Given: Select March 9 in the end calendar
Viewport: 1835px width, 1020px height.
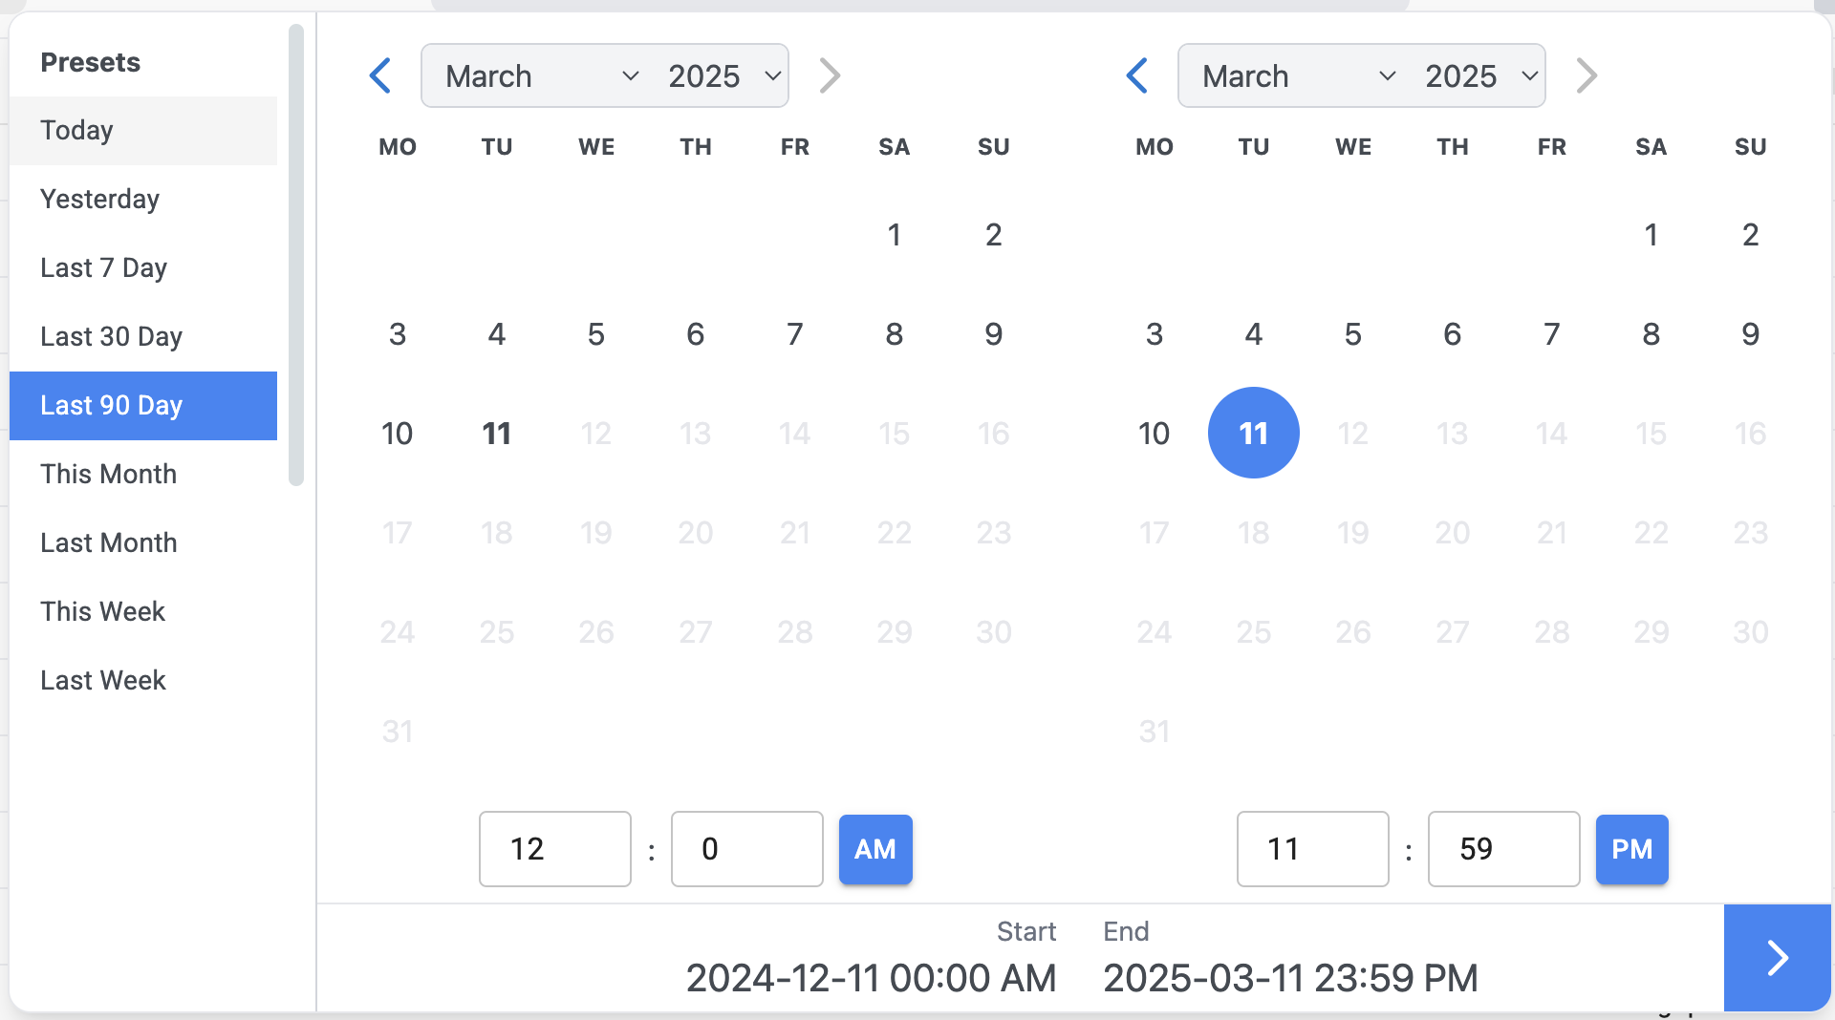Looking at the screenshot, I should pos(1751,334).
